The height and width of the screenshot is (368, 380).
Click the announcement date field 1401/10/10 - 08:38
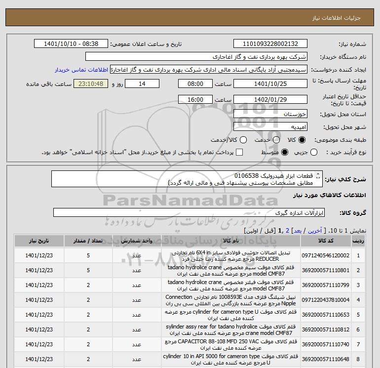(71, 43)
